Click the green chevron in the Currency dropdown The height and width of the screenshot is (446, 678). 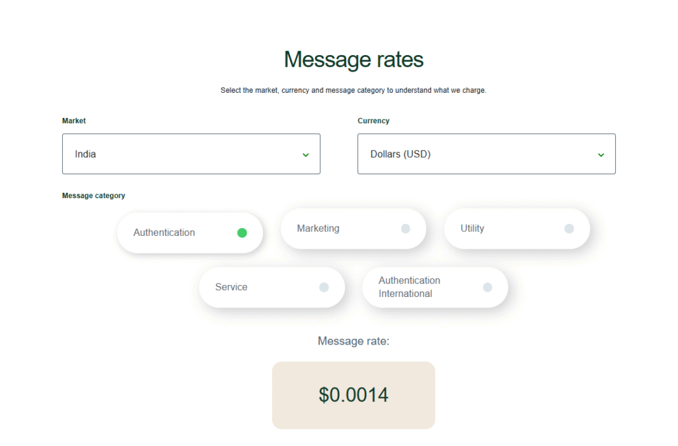pos(601,154)
